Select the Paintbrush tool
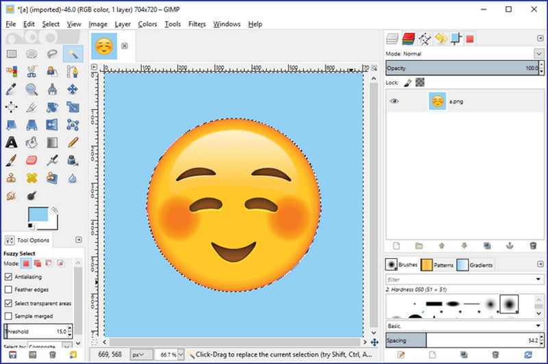 click(12, 160)
